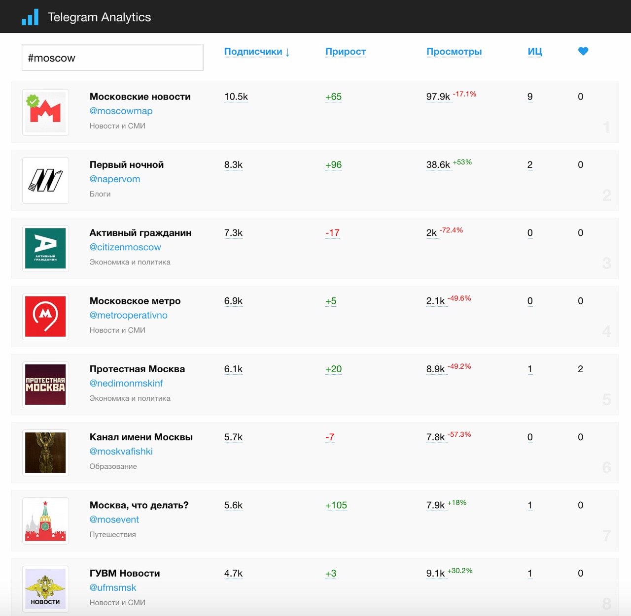Open @mosevent channel link
The height and width of the screenshot is (616, 631).
click(114, 519)
